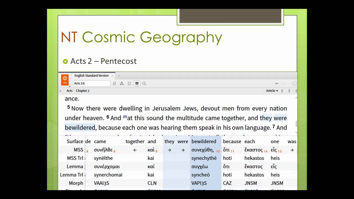This screenshot has height=199, width=354.
Task: Click the Greek word συνῆλθε
Action: point(103,150)
